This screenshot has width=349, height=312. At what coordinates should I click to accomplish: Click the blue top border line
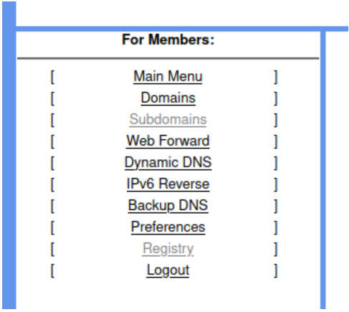coord(181,29)
